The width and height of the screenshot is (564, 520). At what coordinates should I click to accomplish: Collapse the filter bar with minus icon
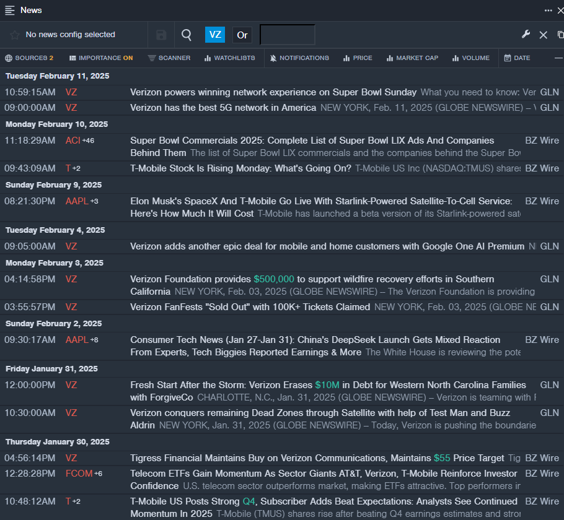(558, 58)
